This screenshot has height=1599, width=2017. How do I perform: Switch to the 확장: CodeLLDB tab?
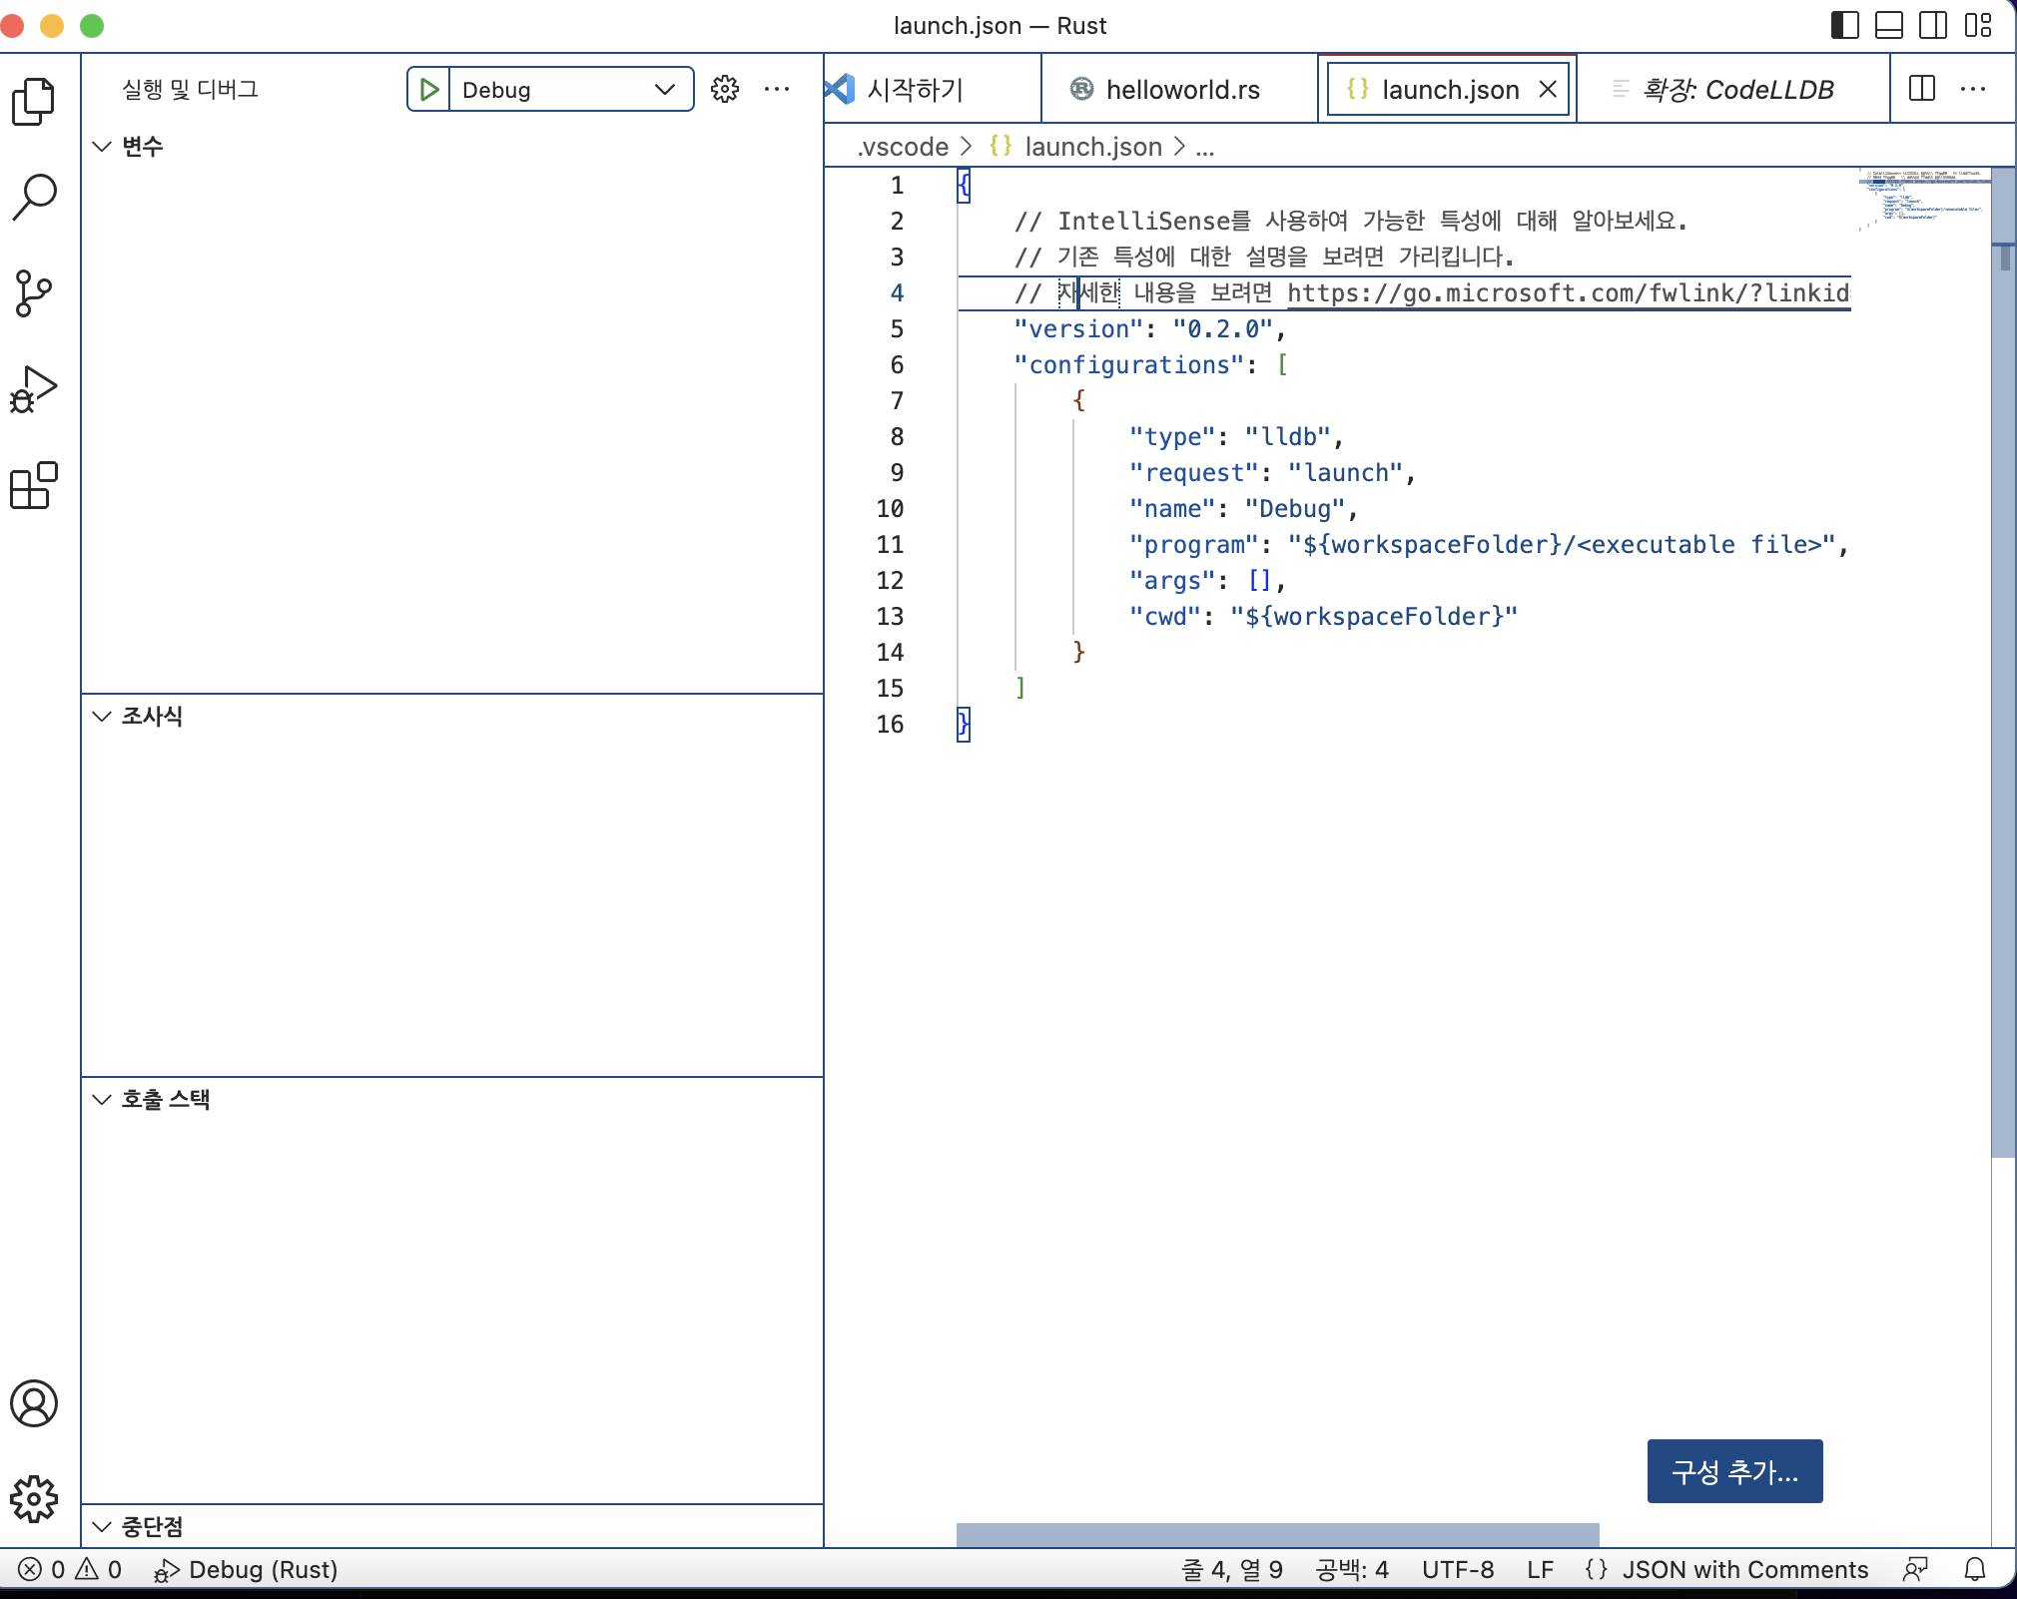click(1736, 90)
